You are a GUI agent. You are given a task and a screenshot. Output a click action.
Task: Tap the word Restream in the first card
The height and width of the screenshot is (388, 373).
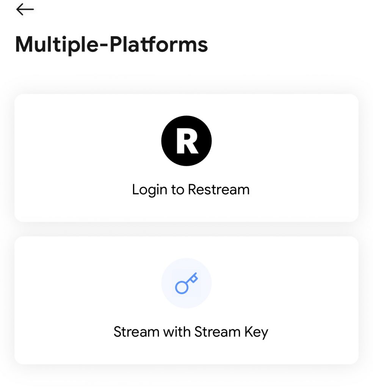coord(219,189)
